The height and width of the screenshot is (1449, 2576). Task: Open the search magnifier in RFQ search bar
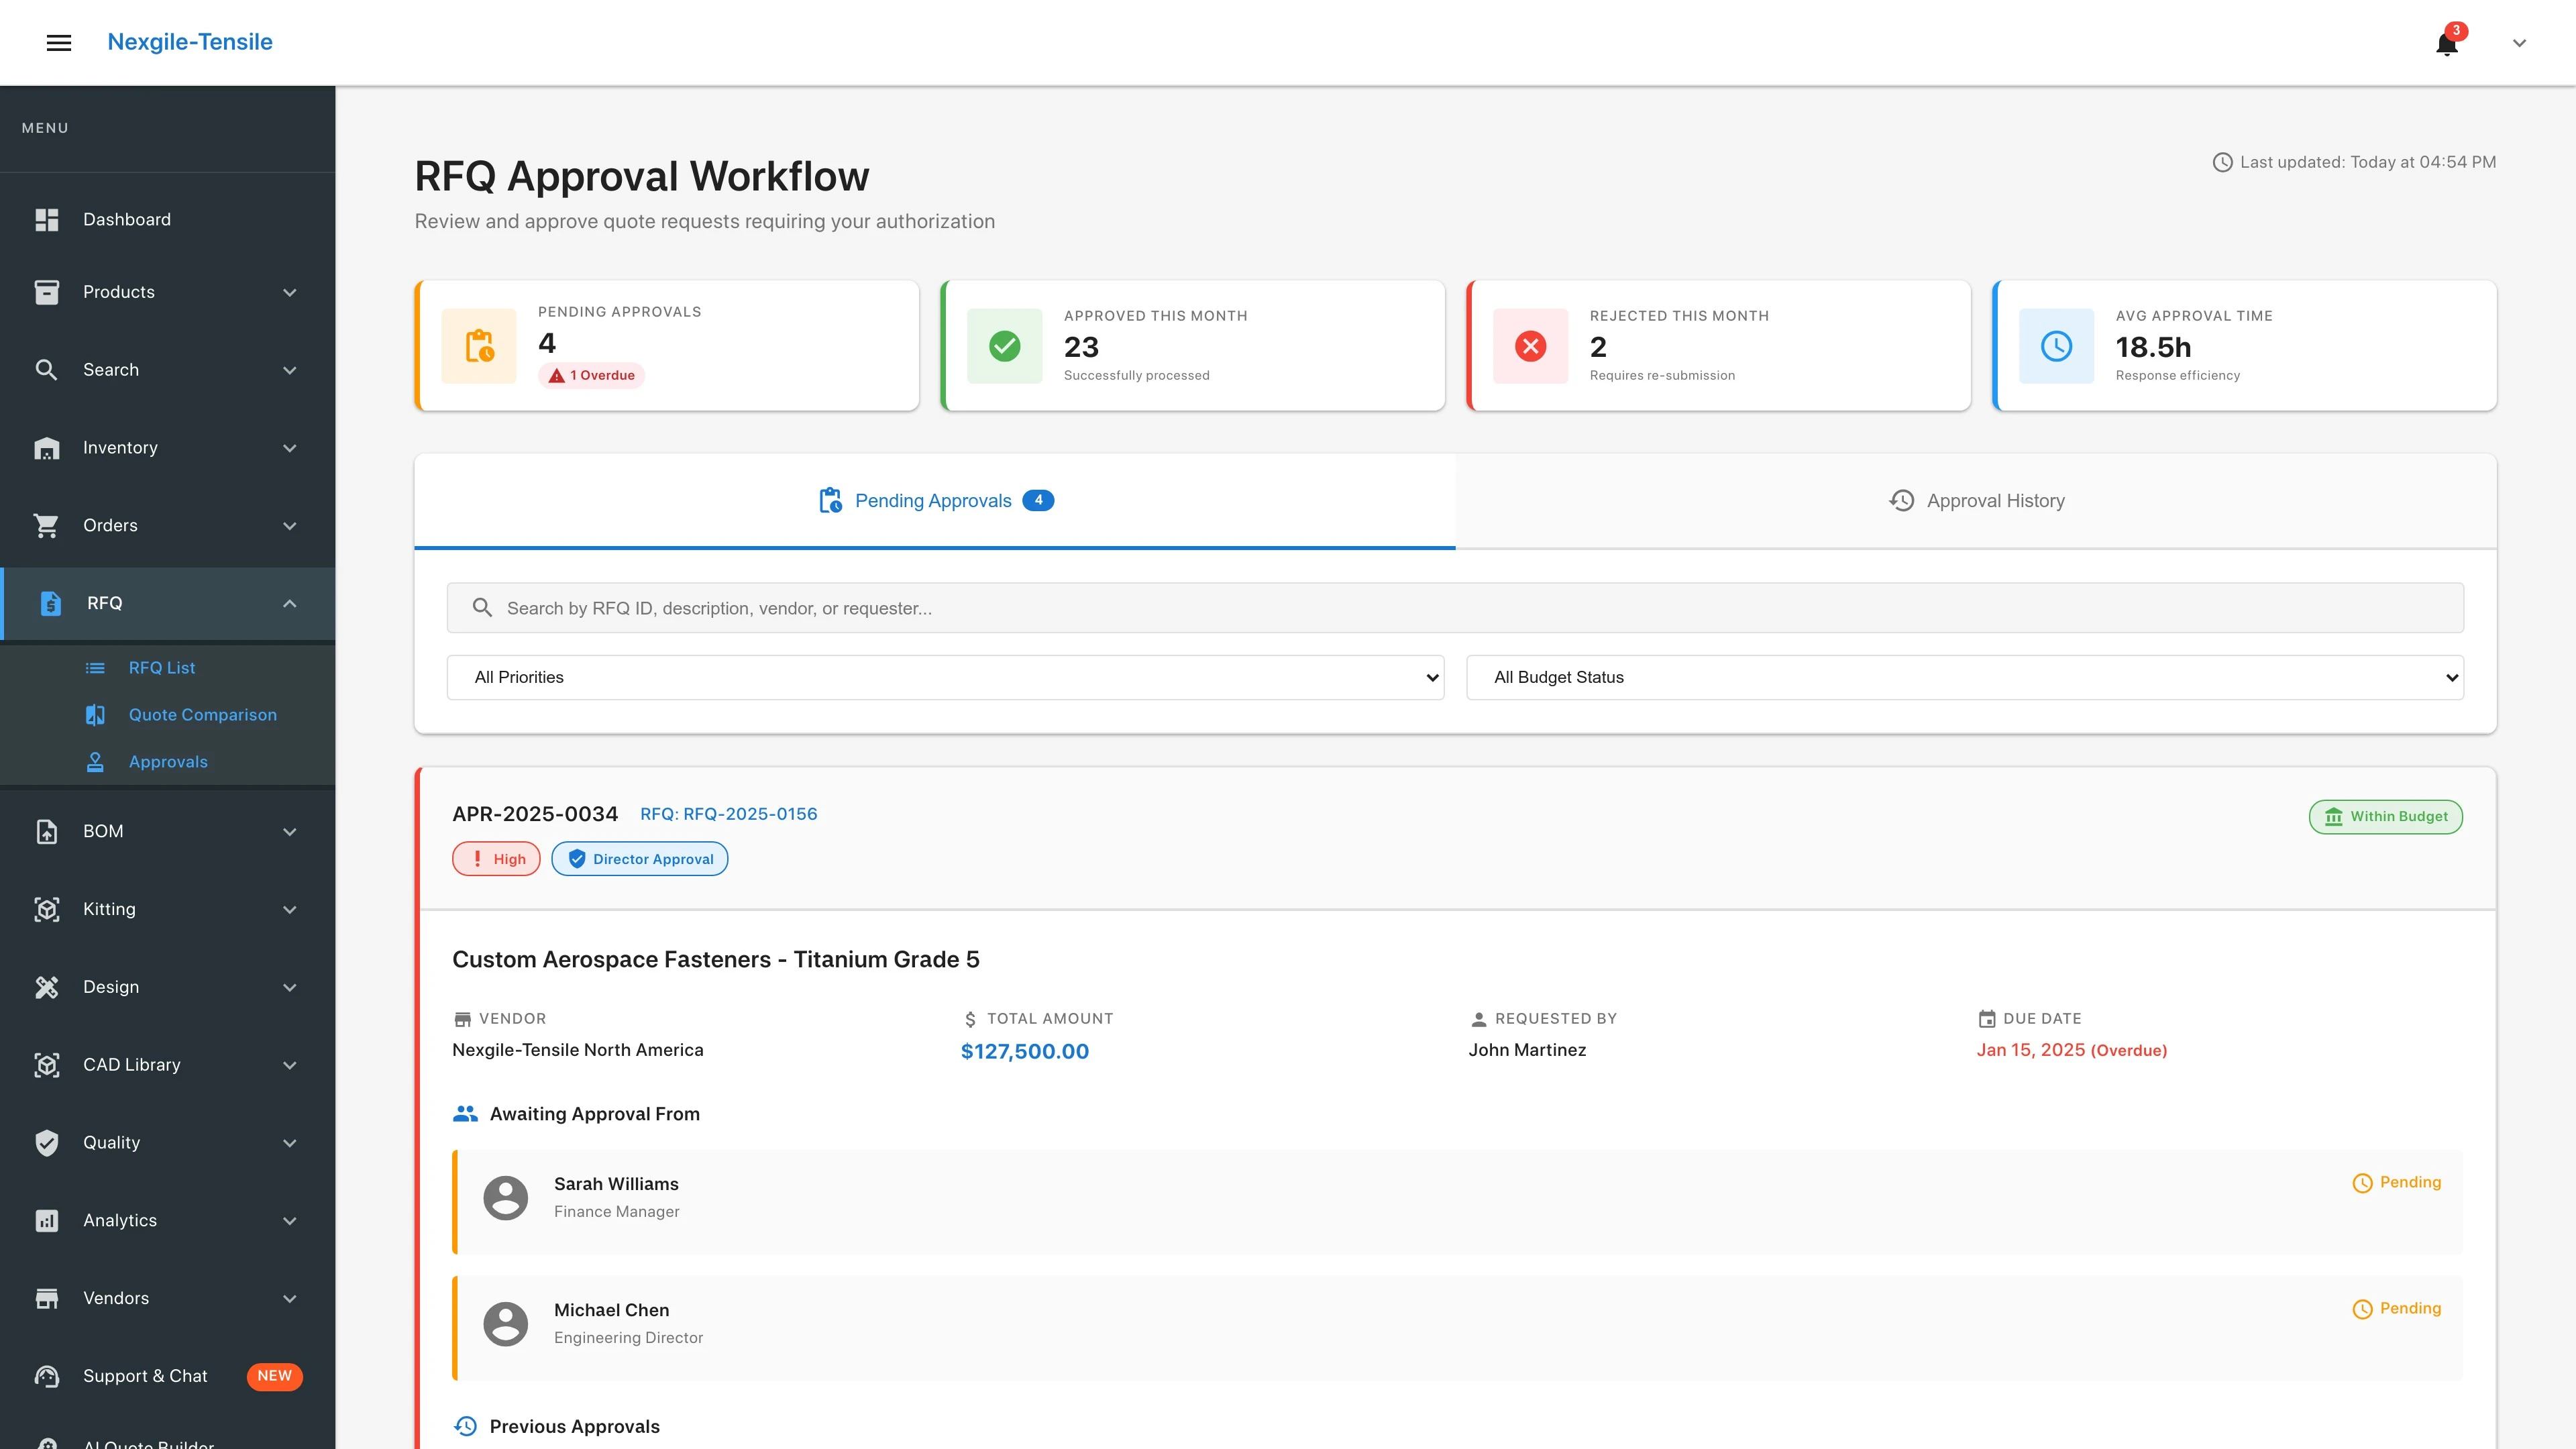pyautogui.click(x=483, y=607)
